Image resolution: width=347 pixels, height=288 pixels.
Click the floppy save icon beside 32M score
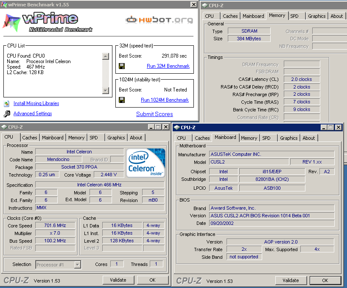point(122,66)
